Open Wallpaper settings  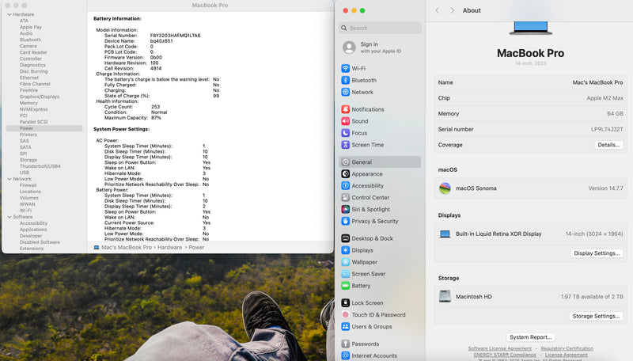pos(380,262)
